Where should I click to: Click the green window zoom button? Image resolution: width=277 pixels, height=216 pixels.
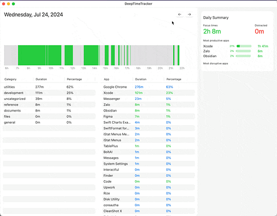tap(13, 4)
